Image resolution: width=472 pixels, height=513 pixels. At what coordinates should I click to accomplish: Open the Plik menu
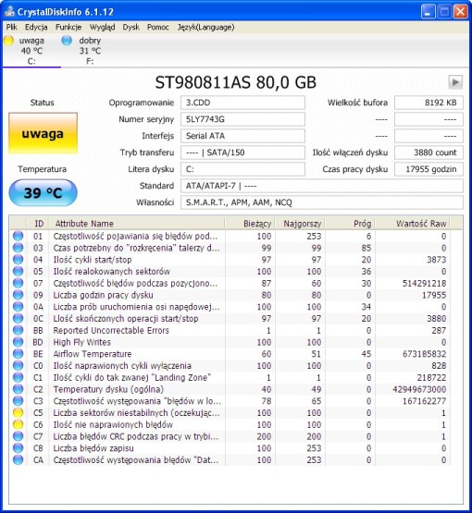[11, 27]
